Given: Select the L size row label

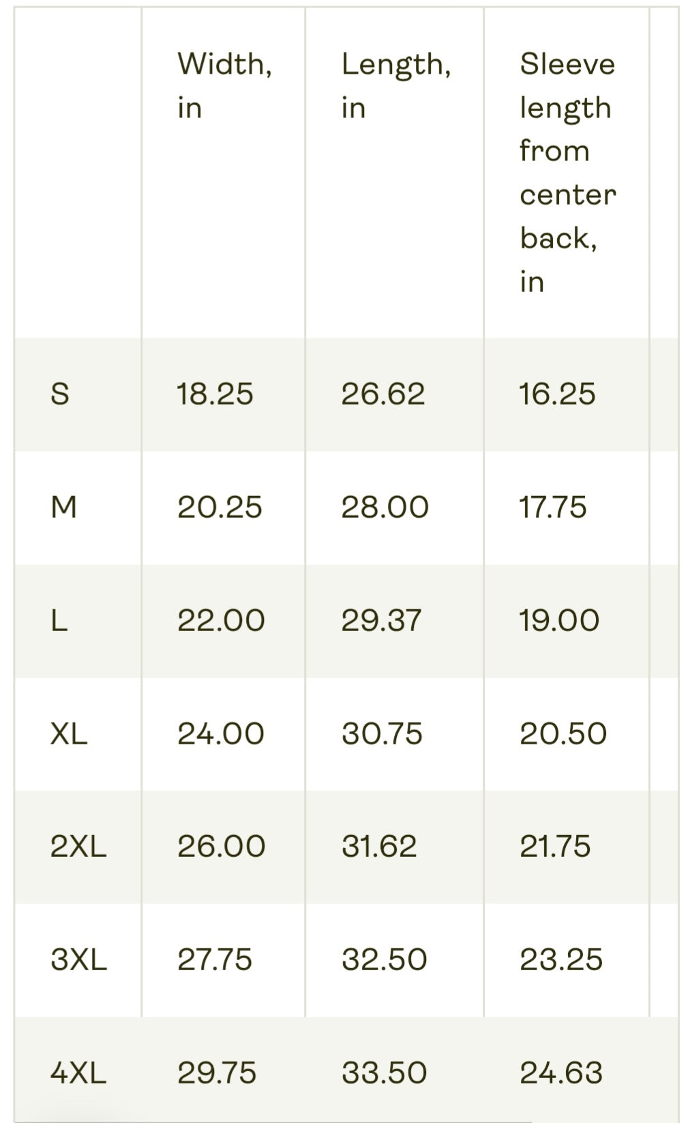Looking at the screenshot, I should (x=59, y=620).
